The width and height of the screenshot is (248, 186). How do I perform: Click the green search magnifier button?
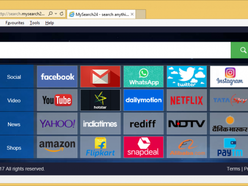tap(240, 50)
